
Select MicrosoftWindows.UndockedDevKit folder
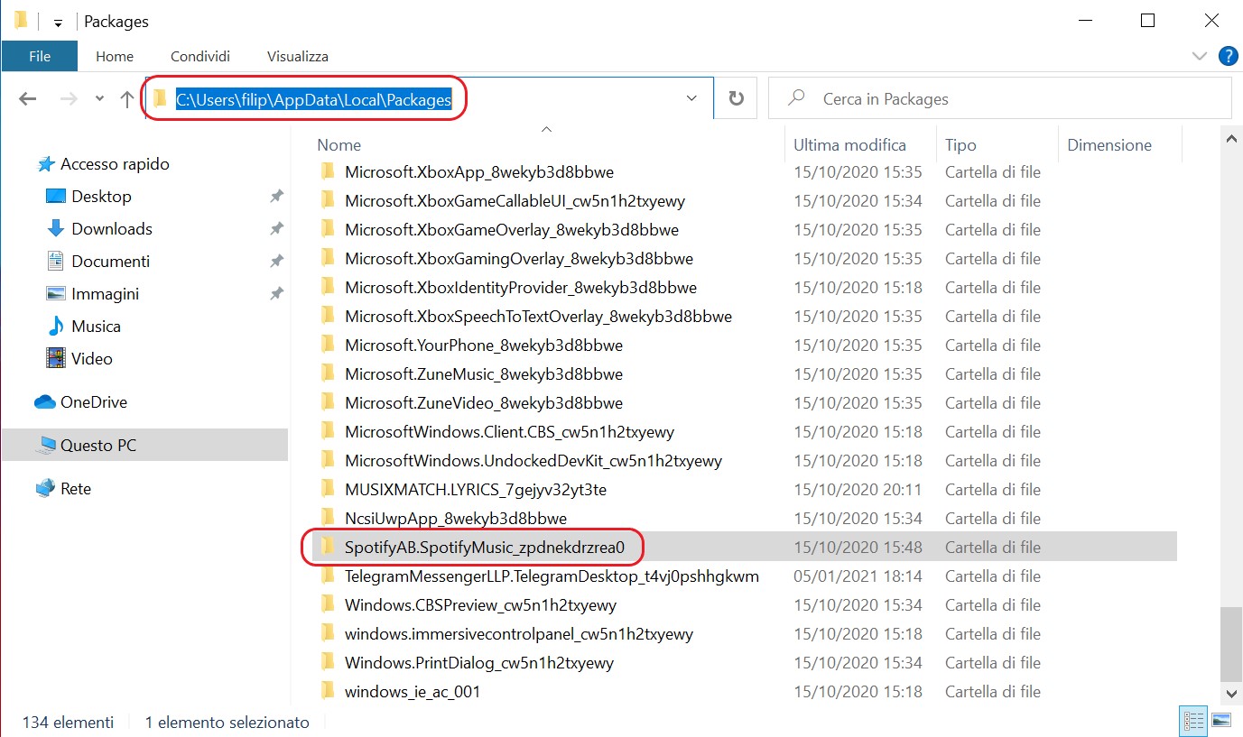(x=533, y=461)
